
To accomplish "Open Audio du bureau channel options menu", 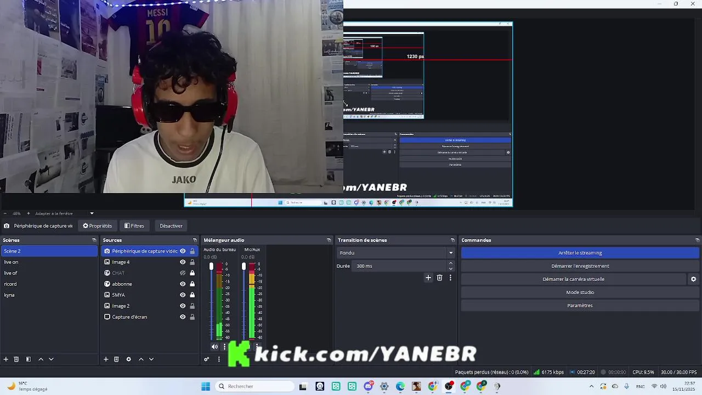I will point(224,347).
